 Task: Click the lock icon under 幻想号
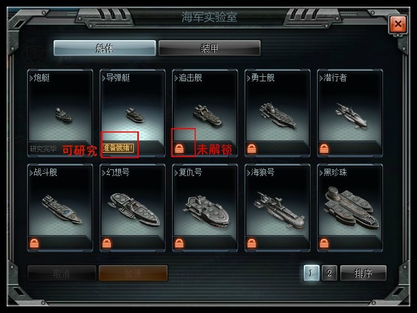[x=106, y=243]
